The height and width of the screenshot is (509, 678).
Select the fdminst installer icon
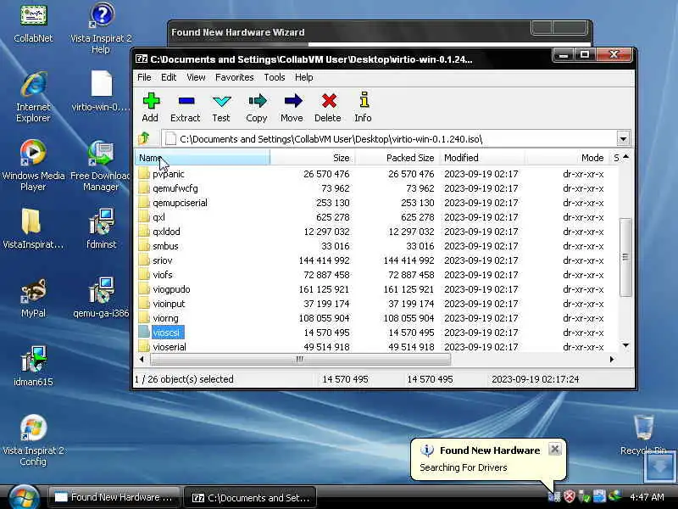(102, 228)
